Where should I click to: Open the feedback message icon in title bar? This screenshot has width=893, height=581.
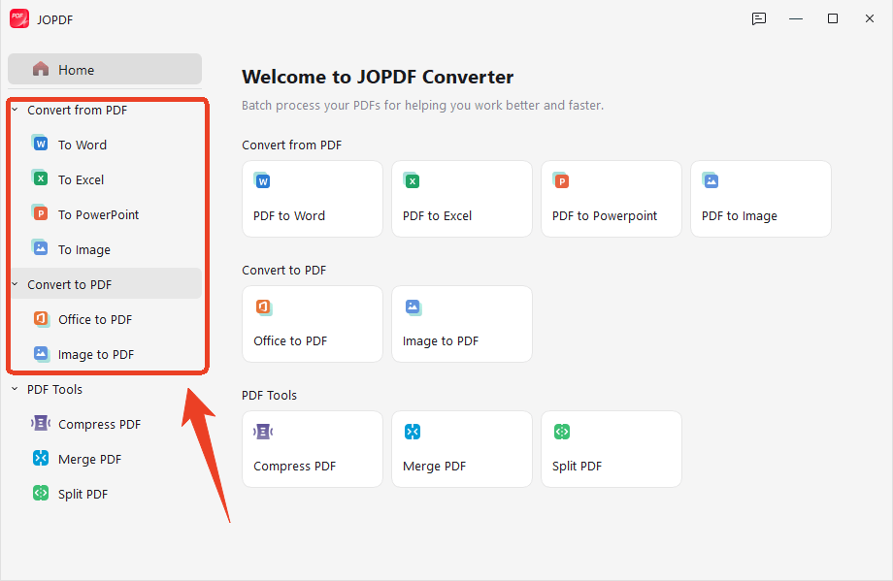click(x=759, y=18)
